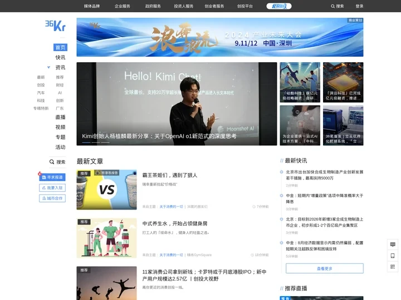Click the blue 寻求报道 button

[x=52, y=177]
